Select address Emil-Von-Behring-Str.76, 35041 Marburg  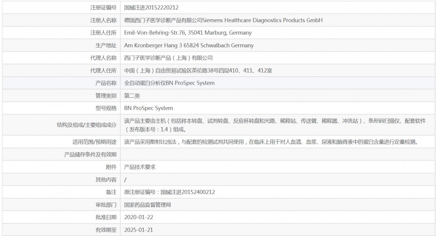pos(188,33)
